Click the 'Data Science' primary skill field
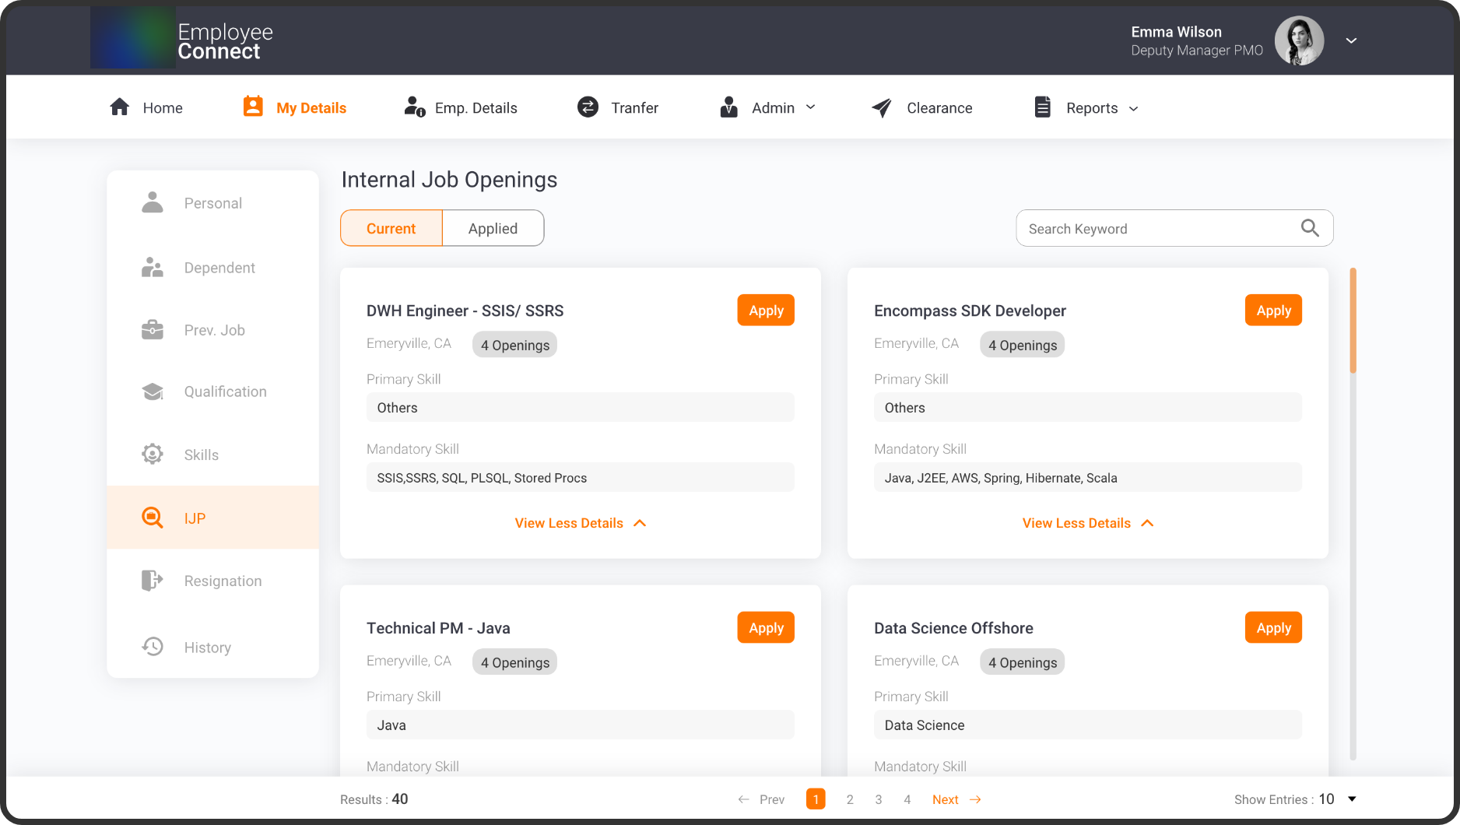The image size is (1460, 825). pyautogui.click(x=1087, y=725)
